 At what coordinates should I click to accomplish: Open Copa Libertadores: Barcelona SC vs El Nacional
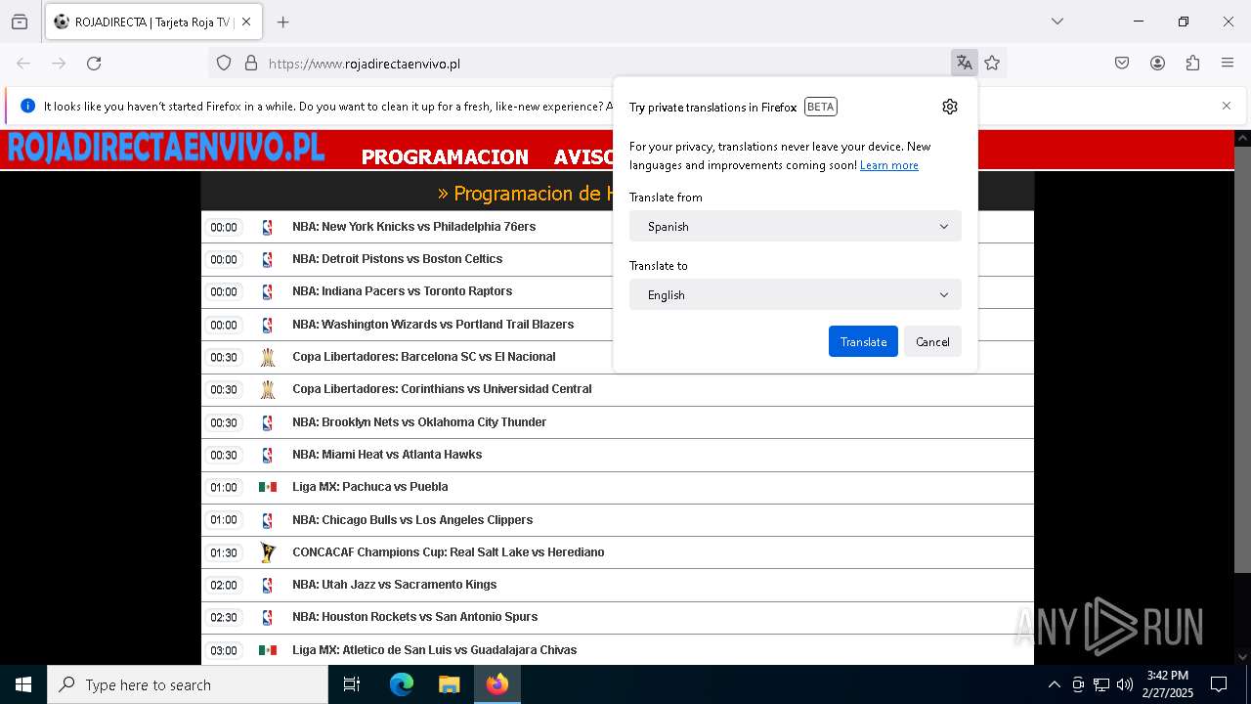point(423,357)
